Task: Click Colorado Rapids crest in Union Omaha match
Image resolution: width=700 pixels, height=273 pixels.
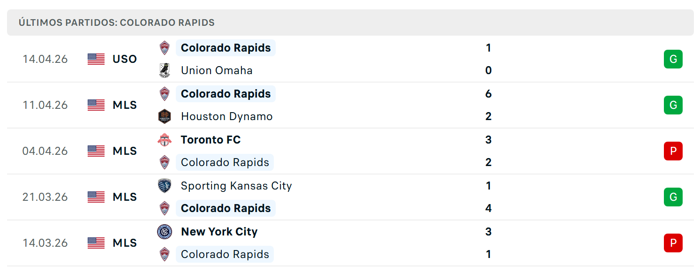Action: click(165, 48)
